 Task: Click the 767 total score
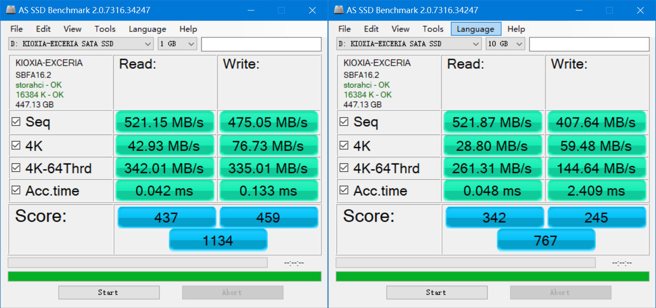(x=546, y=240)
